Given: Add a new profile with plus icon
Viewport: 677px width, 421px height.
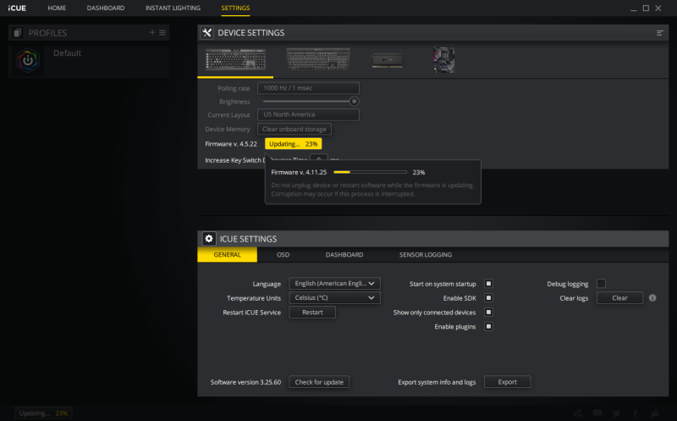Looking at the screenshot, I should coord(152,32).
